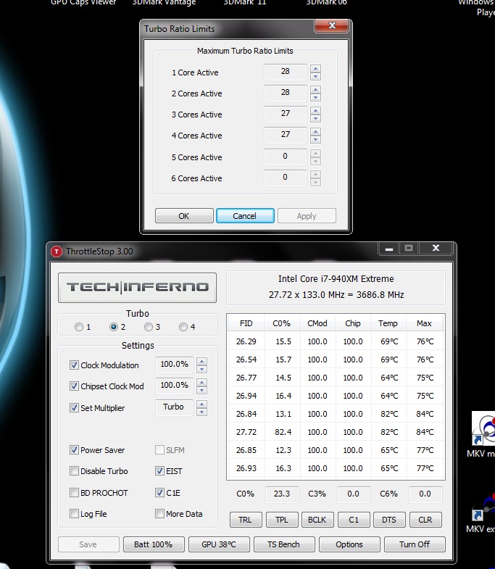
Task: Toggle the Chipset Clock Mod checkbox
Action: click(74, 386)
